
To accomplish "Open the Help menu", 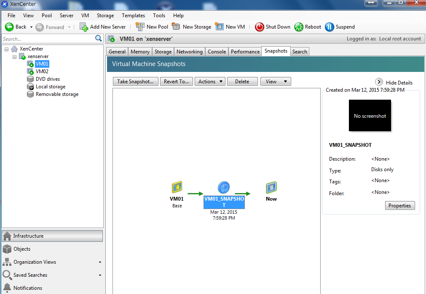I will point(179,16).
